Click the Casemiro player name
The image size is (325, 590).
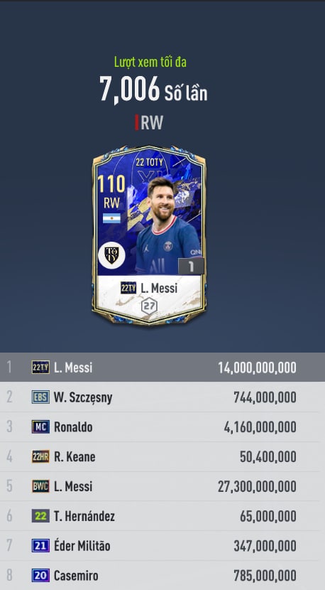coord(76,575)
